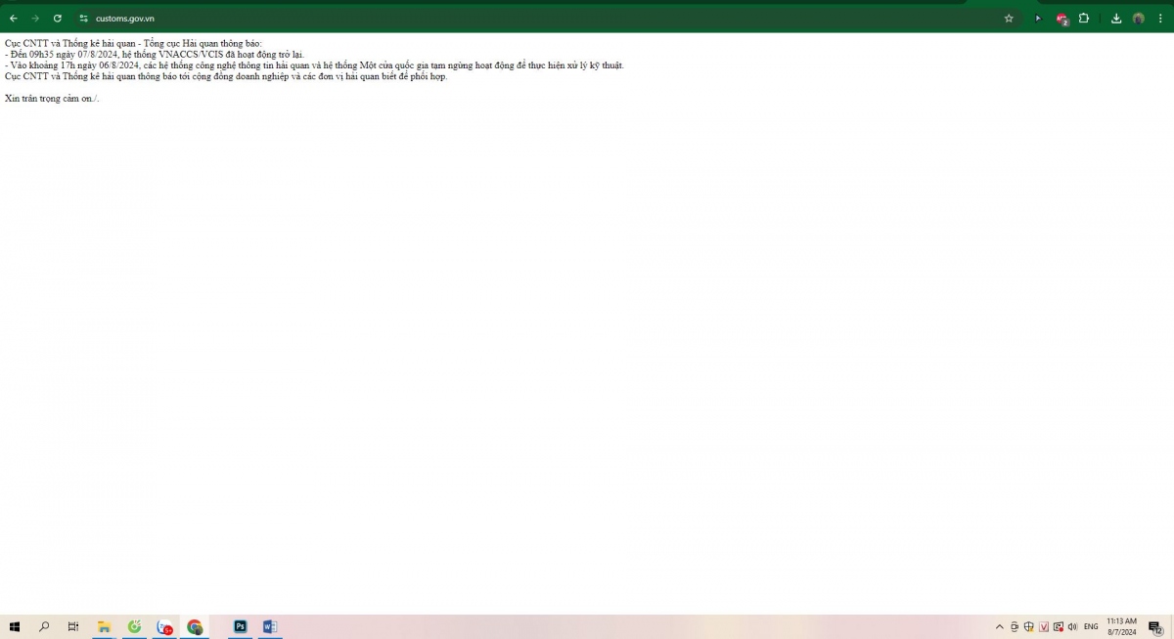This screenshot has height=639, width=1174.
Task: Open site information icon beside URL
Action: [x=83, y=19]
